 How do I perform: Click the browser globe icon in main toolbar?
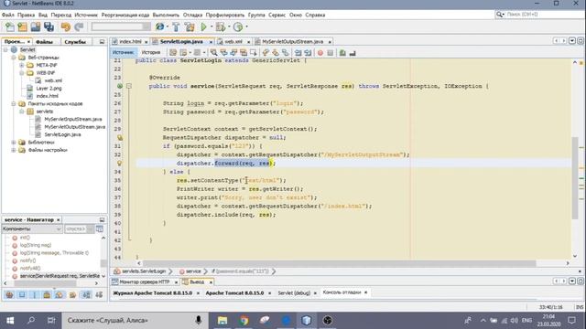pos(159,27)
